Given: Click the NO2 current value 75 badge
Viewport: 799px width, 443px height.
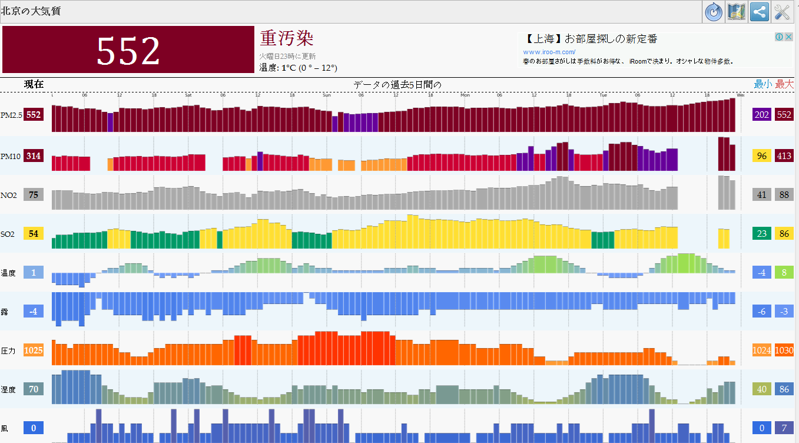Looking at the screenshot, I should (34, 195).
